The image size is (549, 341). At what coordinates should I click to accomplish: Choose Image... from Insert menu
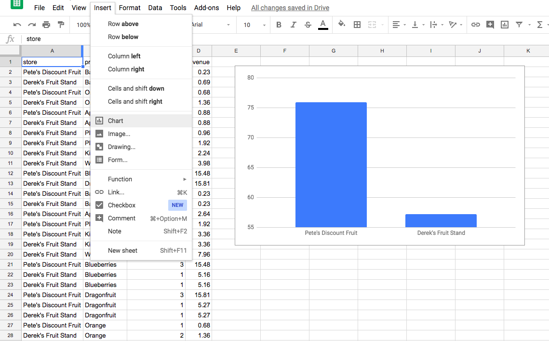141,134
